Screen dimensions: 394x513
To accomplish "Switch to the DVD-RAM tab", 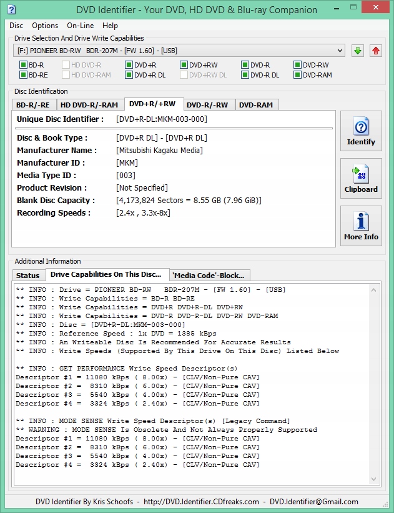I will [x=256, y=105].
